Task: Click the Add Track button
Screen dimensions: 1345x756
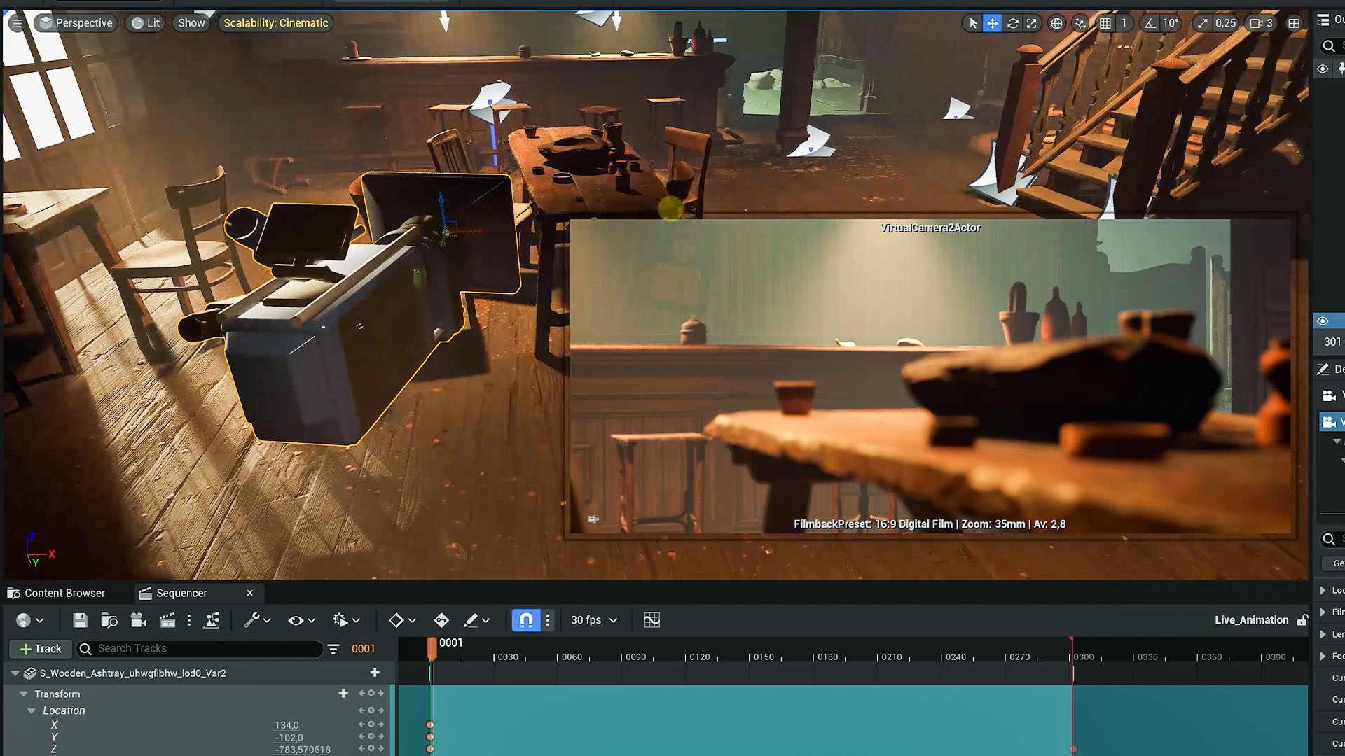Action: [x=41, y=649]
